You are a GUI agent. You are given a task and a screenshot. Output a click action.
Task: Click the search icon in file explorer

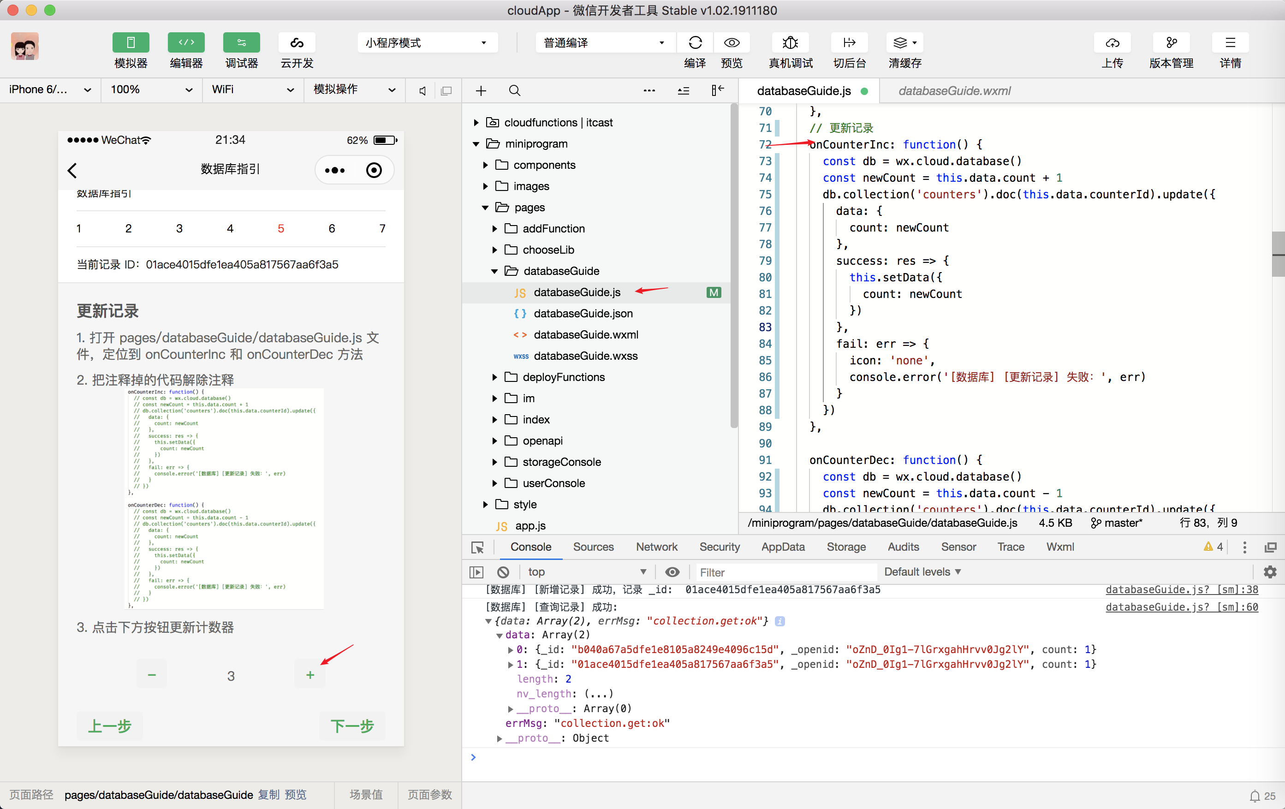click(514, 91)
